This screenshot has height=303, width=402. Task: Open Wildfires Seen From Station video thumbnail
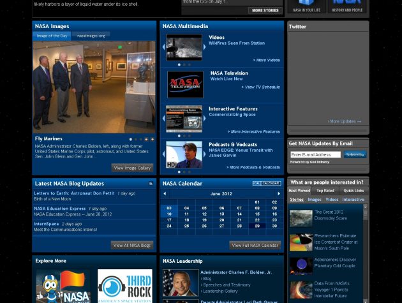[x=184, y=47]
